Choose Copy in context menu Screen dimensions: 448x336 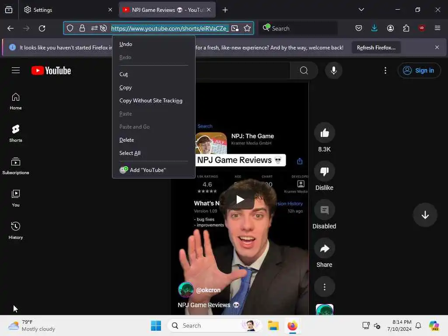(x=154, y=87)
